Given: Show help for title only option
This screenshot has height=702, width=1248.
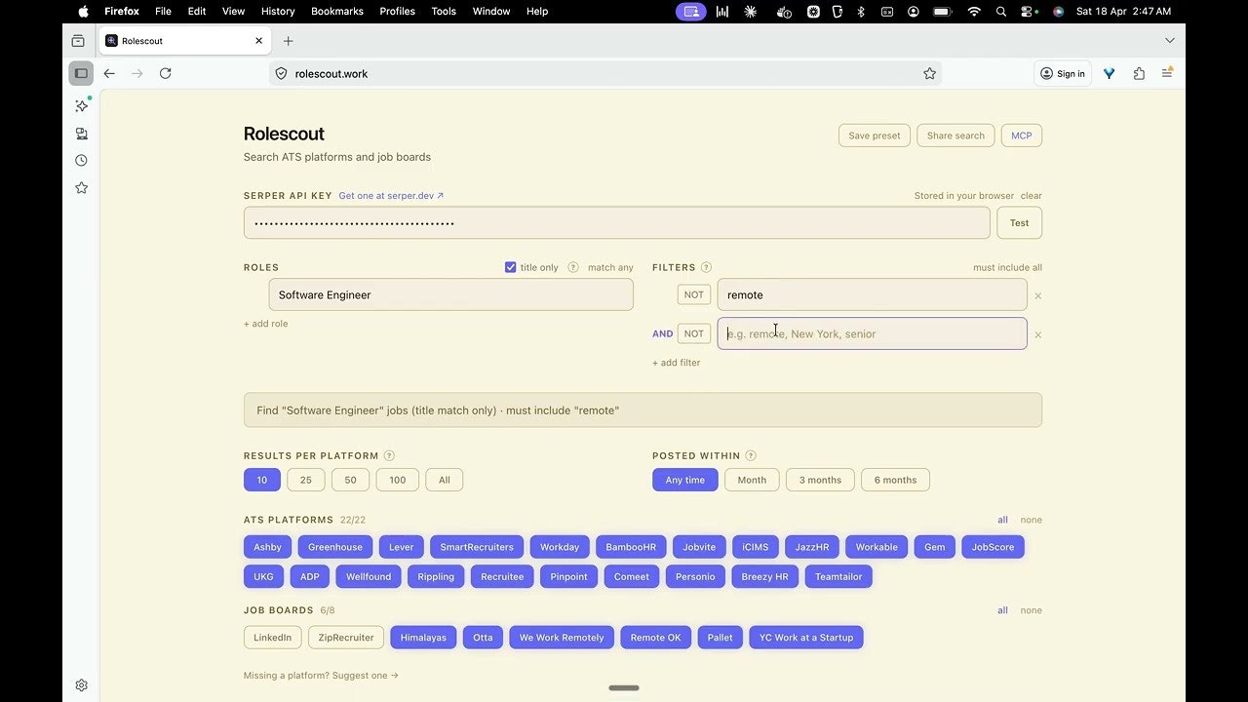Looking at the screenshot, I should (x=573, y=267).
